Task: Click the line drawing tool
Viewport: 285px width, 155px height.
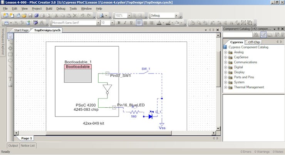Action: tap(10, 67)
